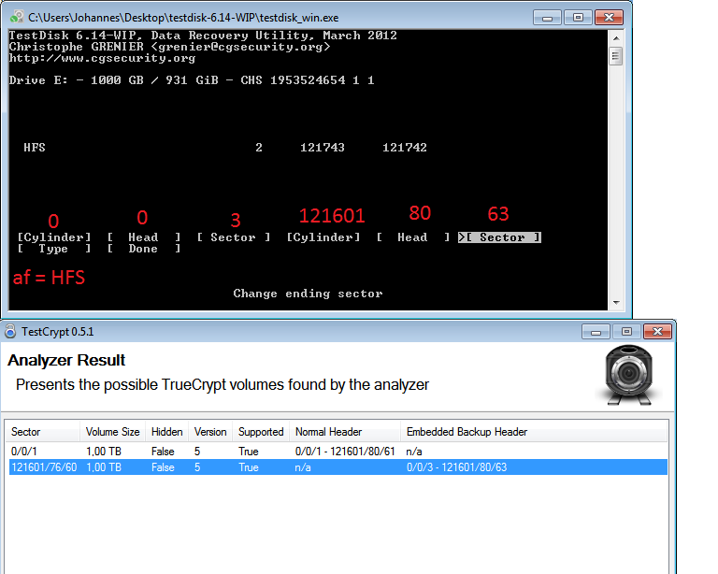718x574 pixels.
Task: Minimize the testdisk_win.exe console window
Action: point(547,18)
